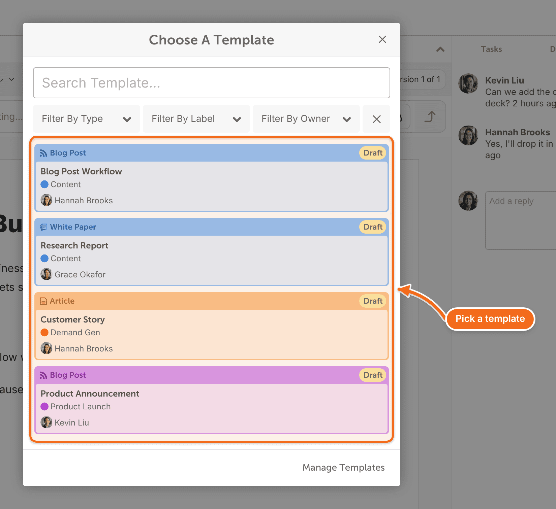Click the Article page icon
556x509 pixels.
click(43, 301)
